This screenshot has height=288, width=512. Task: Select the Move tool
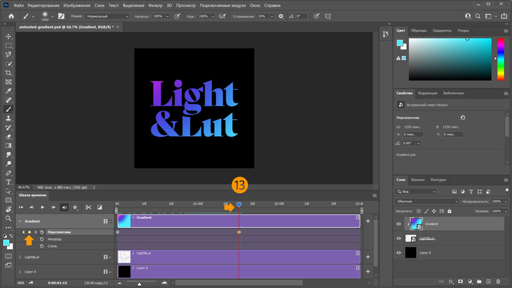(9, 36)
